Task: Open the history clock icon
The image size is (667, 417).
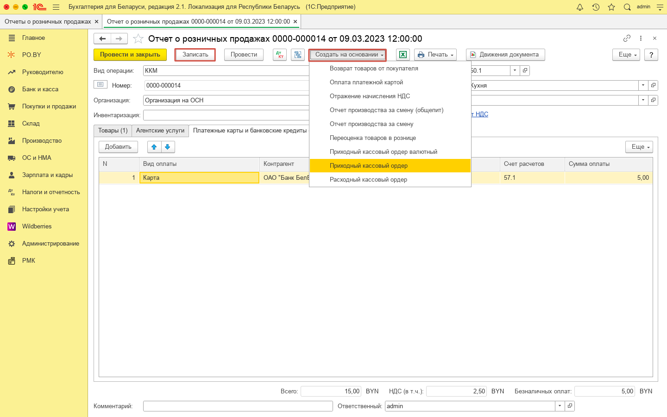Action: coord(596,7)
